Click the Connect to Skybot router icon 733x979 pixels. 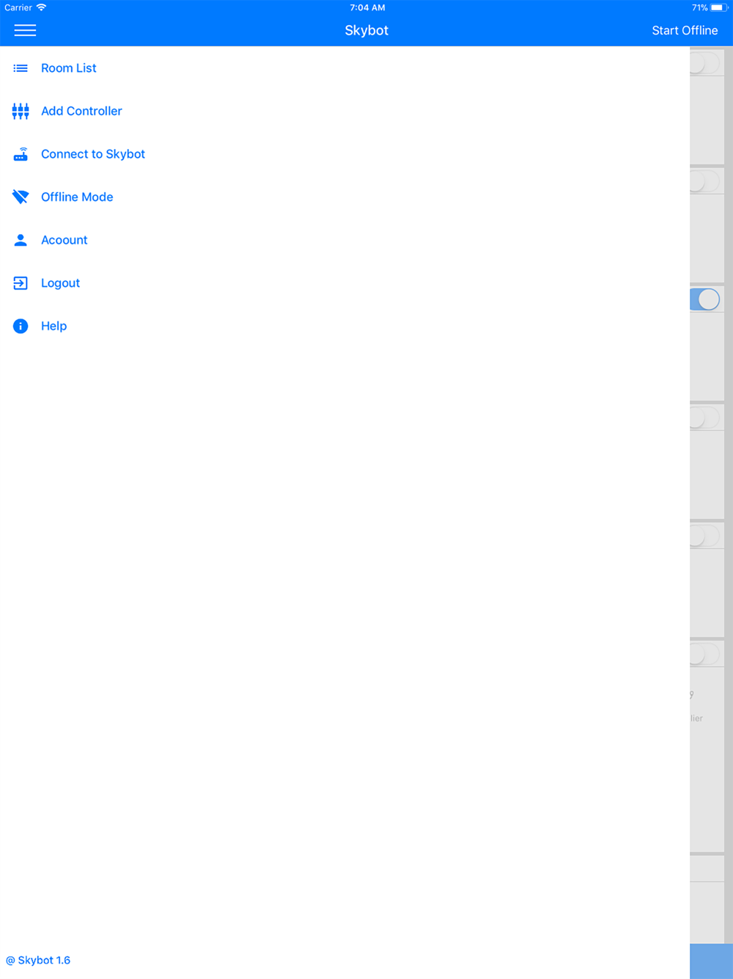tap(21, 154)
